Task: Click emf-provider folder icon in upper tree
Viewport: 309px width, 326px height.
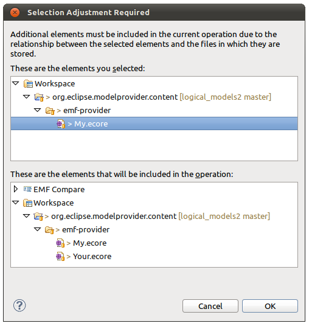Action: point(50,111)
